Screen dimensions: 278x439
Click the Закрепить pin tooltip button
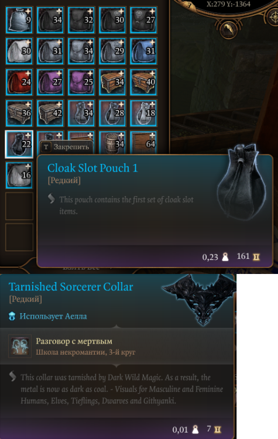tap(66, 147)
